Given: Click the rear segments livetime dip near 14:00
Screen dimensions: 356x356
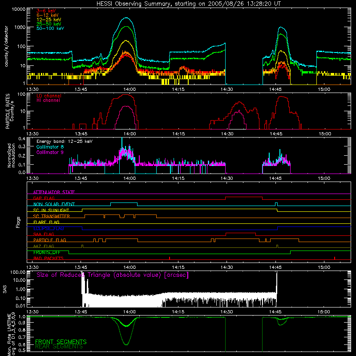Looking at the screenshot, I should point(126,344).
